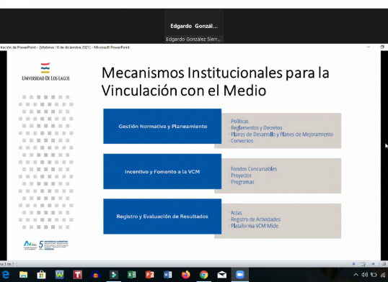
Task: Select the Edgardo Gonzál... speaker video tile
Action: 194,26
